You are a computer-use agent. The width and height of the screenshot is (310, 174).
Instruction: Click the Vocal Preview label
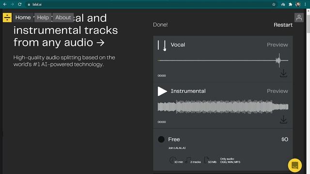click(278, 45)
